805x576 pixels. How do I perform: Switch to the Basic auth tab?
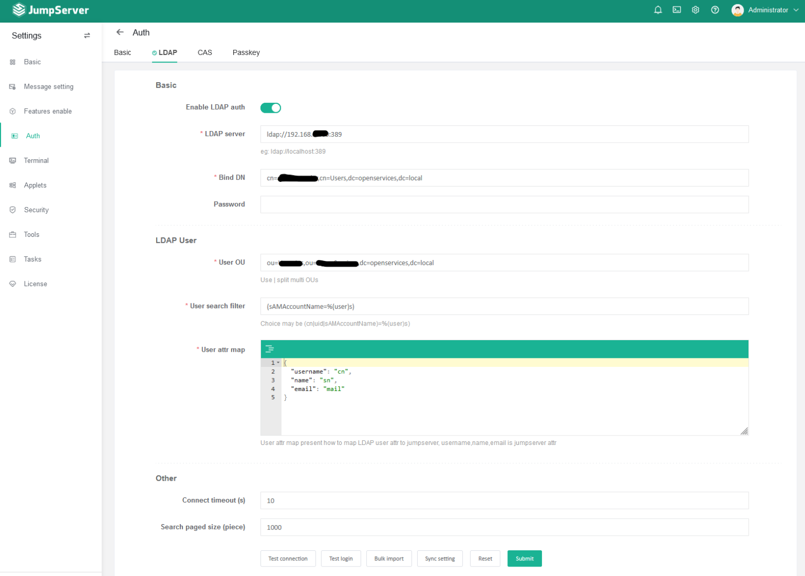(x=123, y=52)
